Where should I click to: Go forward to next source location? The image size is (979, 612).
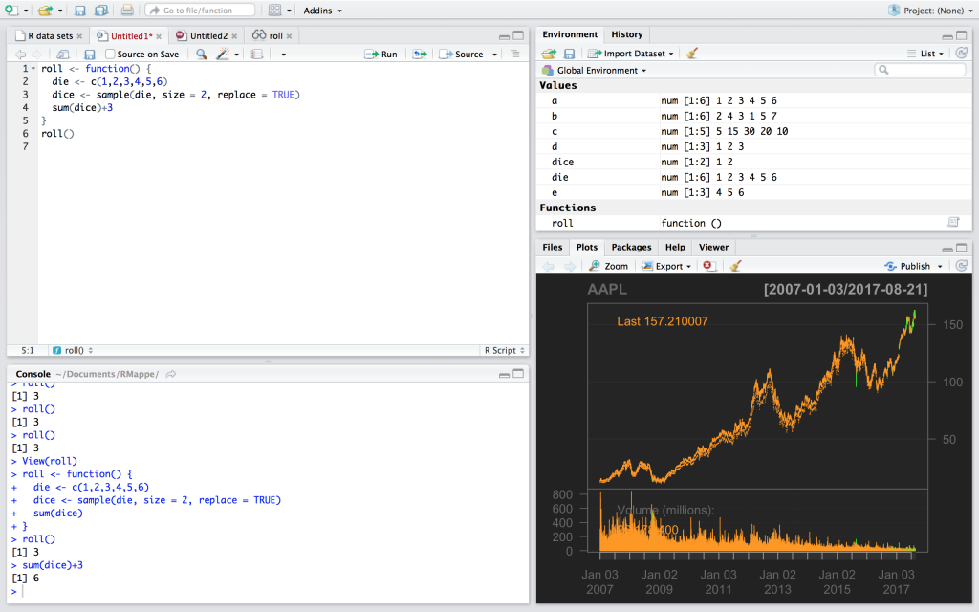(x=37, y=55)
